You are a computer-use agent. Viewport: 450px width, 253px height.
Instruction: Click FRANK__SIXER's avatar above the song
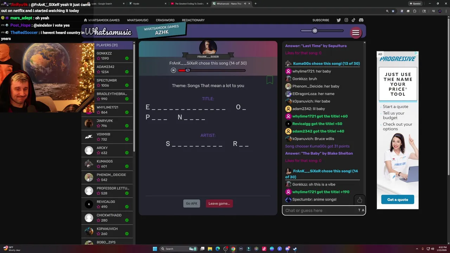click(x=208, y=47)
